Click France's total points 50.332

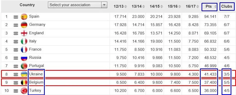point(210,50)
